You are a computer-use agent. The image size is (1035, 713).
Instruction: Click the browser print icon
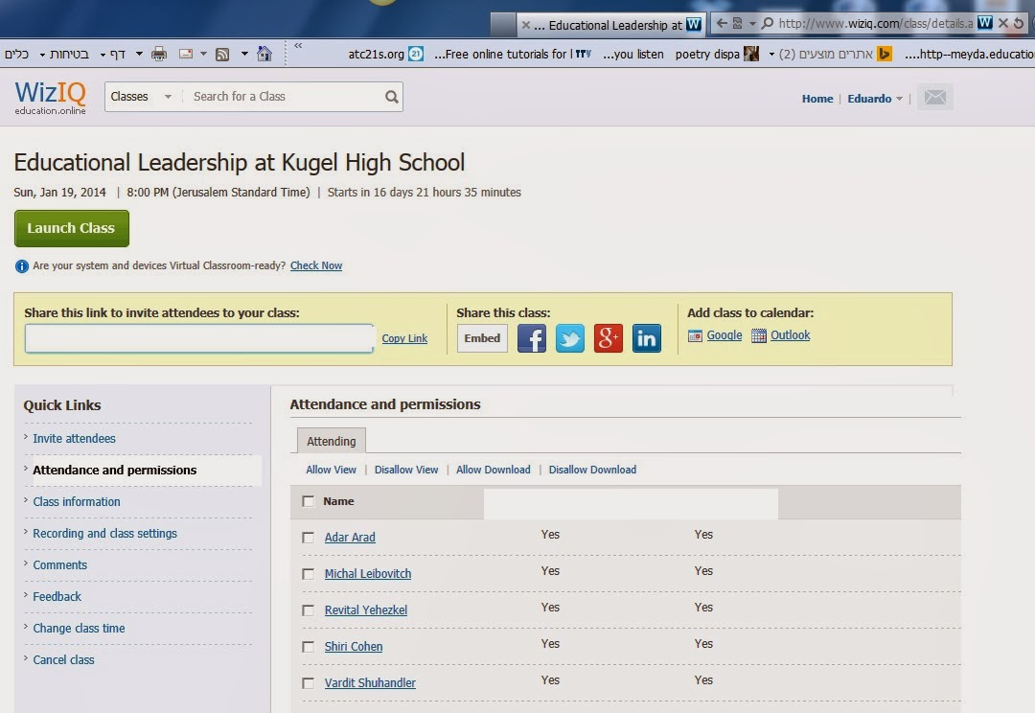point(159,54)
